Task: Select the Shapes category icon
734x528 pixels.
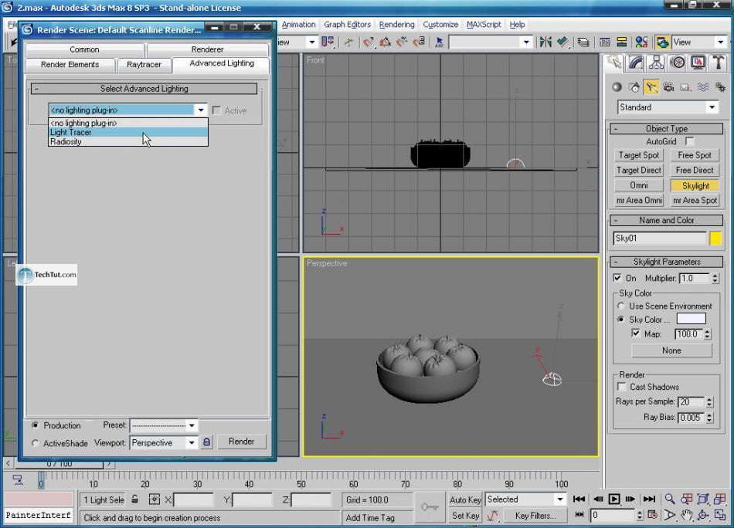Action: coord(634,87)
